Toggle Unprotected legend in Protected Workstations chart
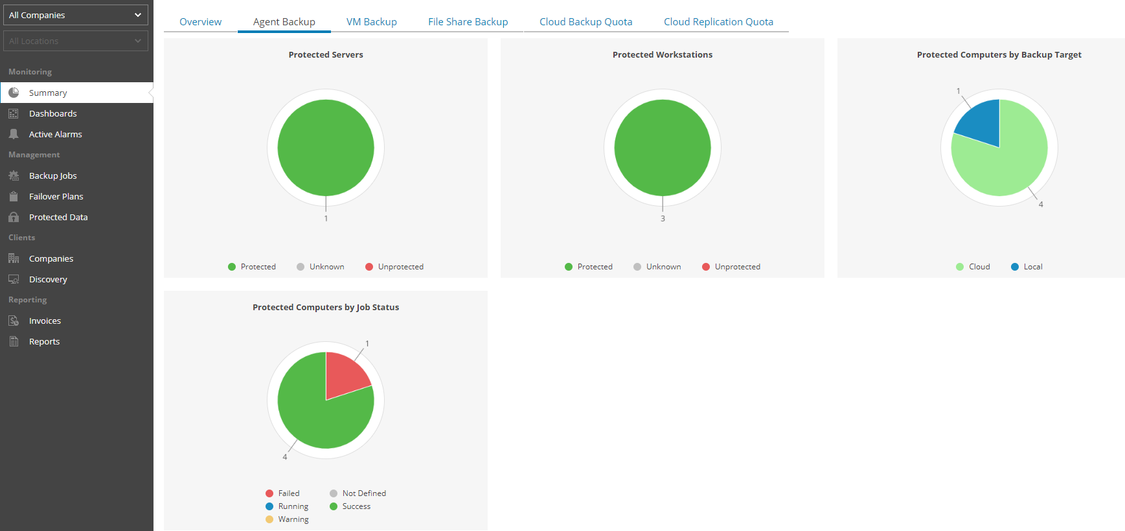Screen dimensions: 1125x531 [731, 267]
